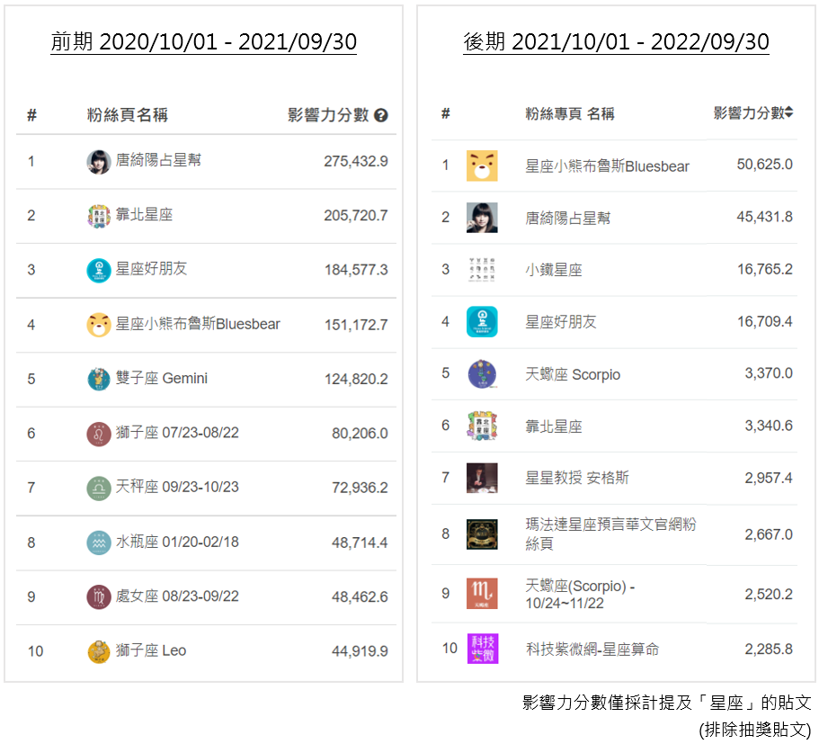Click 天秤座 09/23-10/23 green scale avatar
Image resolution: width=819 pixels, height=744 pixels.
[99, 488]
